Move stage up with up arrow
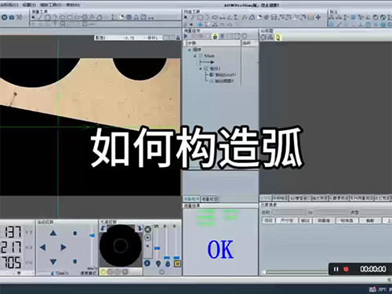Viewport: 392px width, 294px height. tap(53, 233)
